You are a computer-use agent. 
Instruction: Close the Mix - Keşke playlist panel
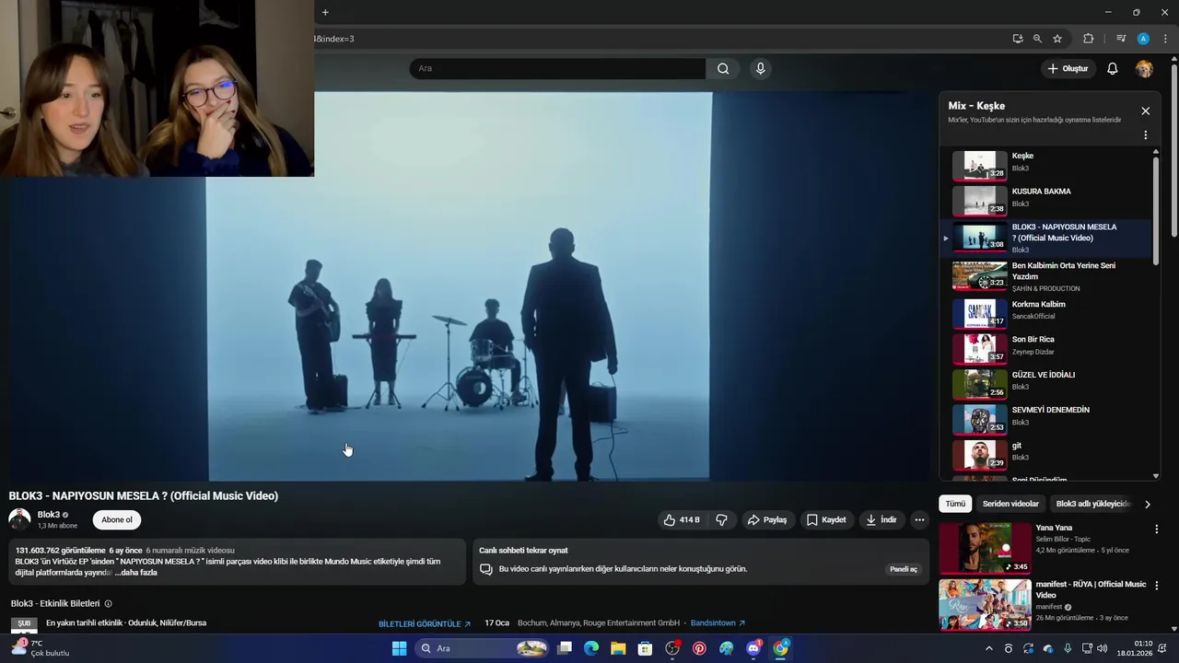point(1145,110)
